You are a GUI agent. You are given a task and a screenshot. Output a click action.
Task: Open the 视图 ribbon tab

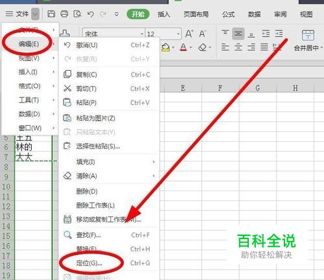click(306, 14)
